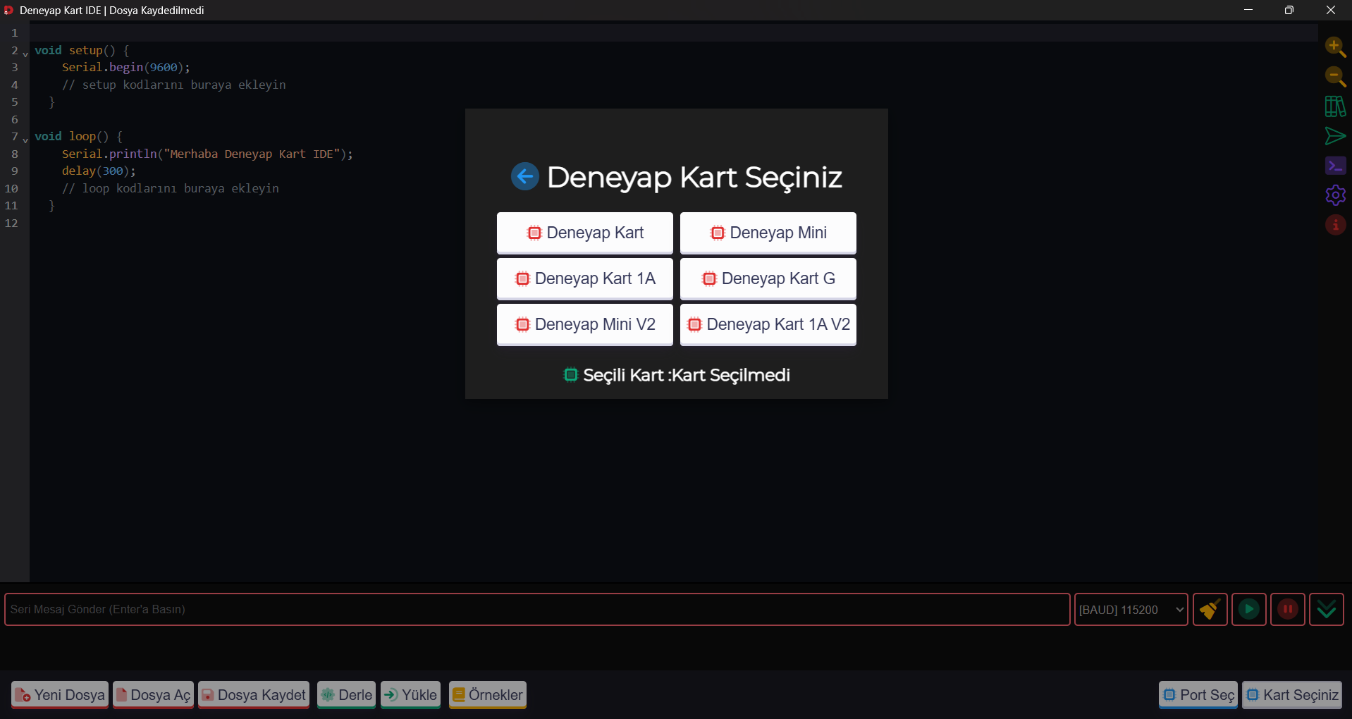Open the Örnekler examples button
Viewport: 1352px width, 719px height.
tap(488, 695)
